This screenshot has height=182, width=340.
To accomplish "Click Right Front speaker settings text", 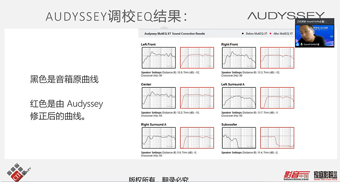I will coord(250,74).
